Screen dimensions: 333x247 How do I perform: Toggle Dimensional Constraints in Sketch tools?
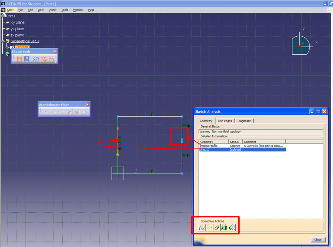pos(52,58)
